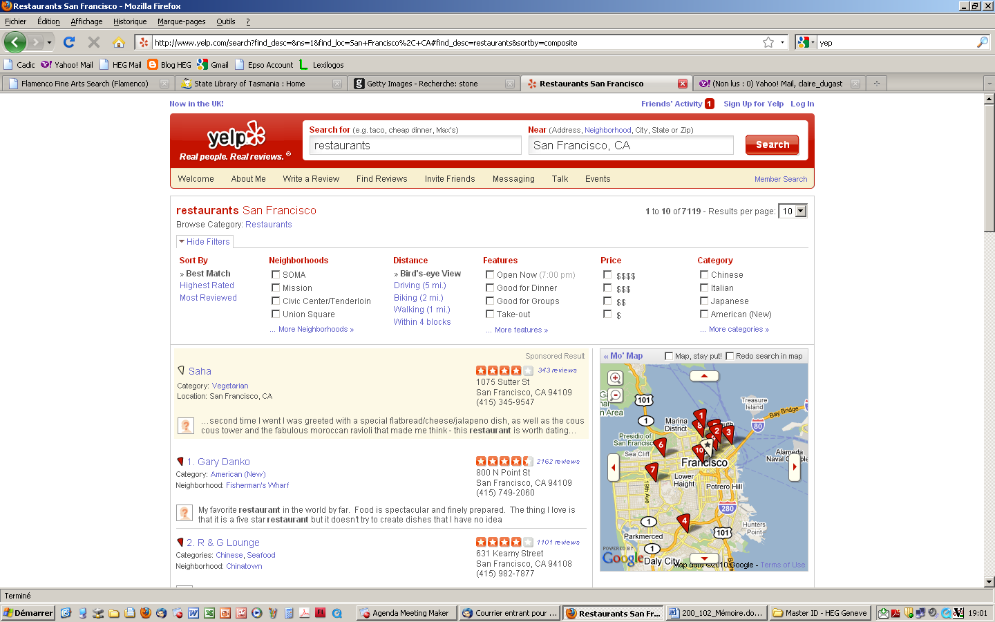
Task: Click the Search for restaurants input field
Action: (x=415, y=145)
